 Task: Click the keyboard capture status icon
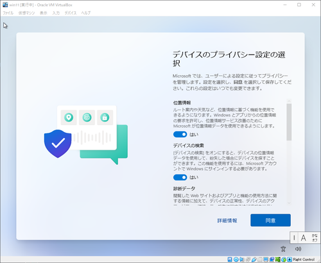(290, 260)
